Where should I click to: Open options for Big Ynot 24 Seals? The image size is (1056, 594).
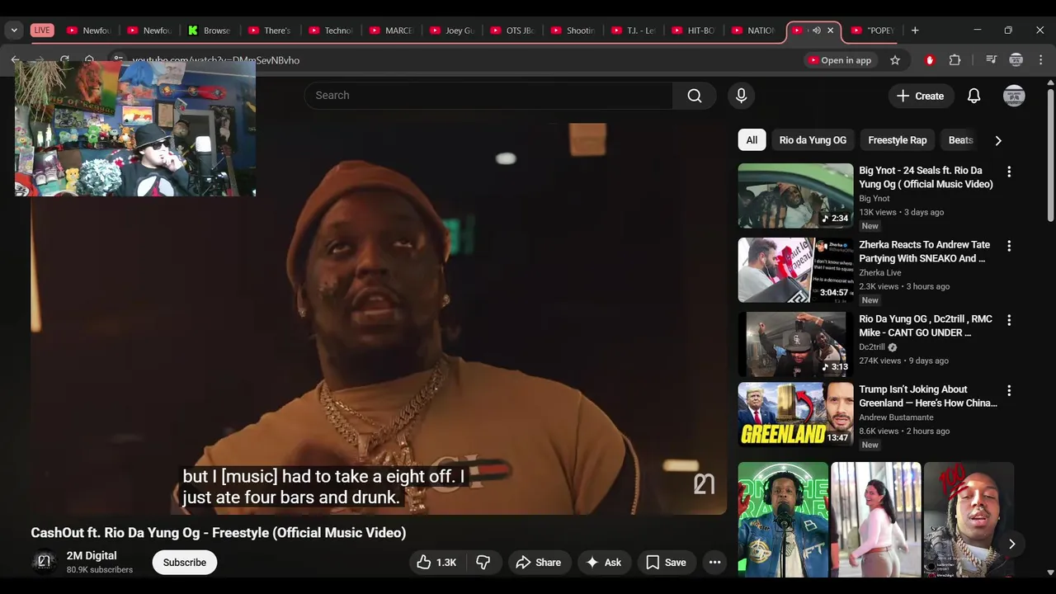click(x=1008, y=172)
